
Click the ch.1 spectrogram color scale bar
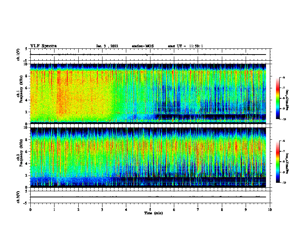[x=278, y=98]
